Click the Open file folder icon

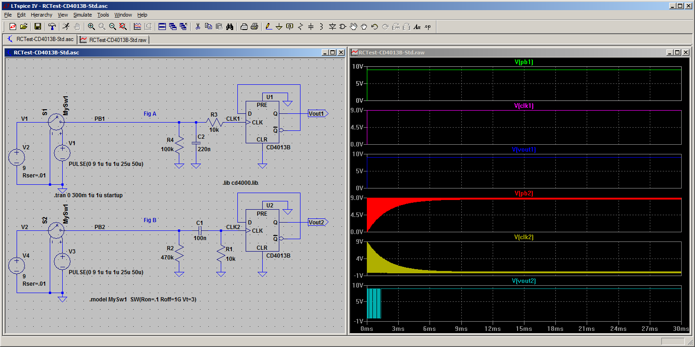pos(24,27)
